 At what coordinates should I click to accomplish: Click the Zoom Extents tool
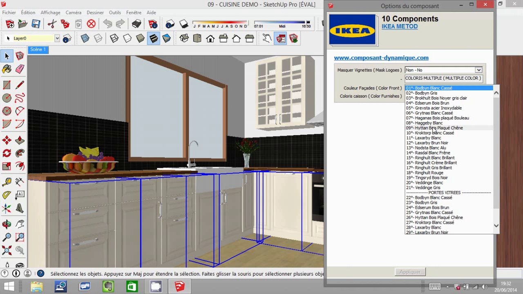[x=7, y=250]
